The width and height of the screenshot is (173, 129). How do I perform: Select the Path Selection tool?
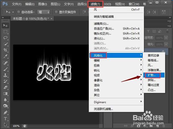5,125
